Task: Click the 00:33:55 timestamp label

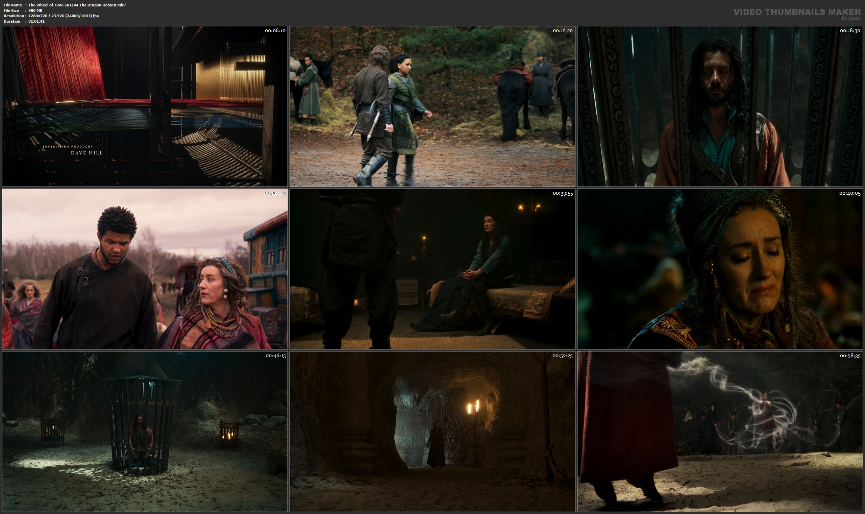Action: 562,193
